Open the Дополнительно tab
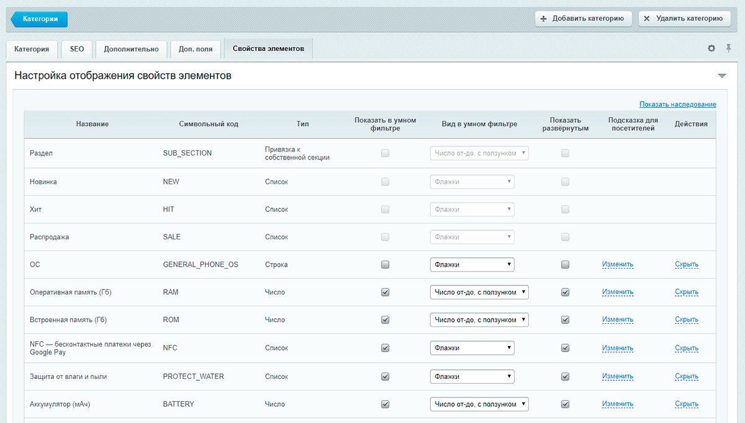The height and width of the screenshot is (423, 745). (x=131, y=49)
